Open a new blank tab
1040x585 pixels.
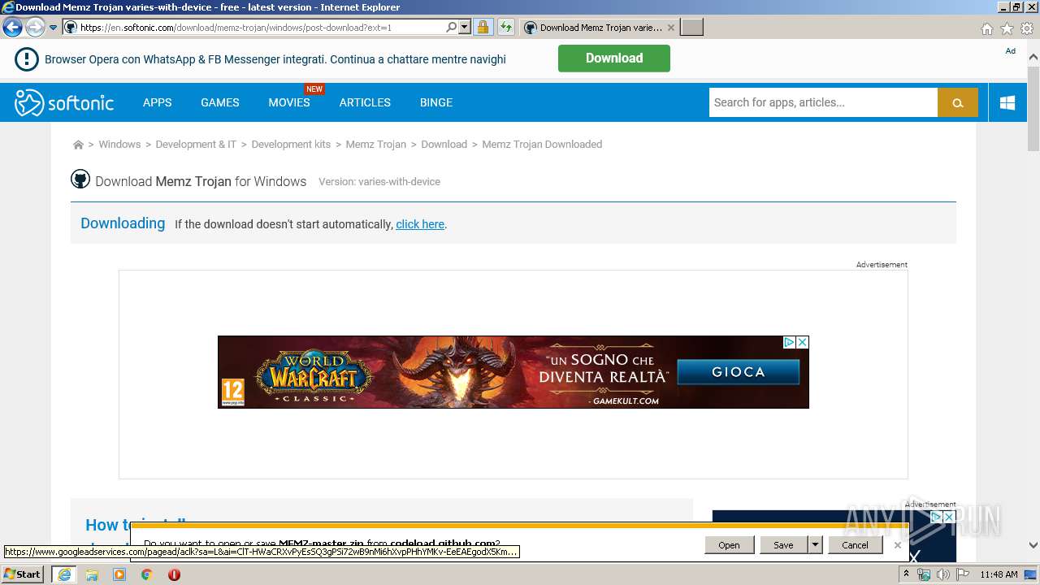tap(691, 28)
